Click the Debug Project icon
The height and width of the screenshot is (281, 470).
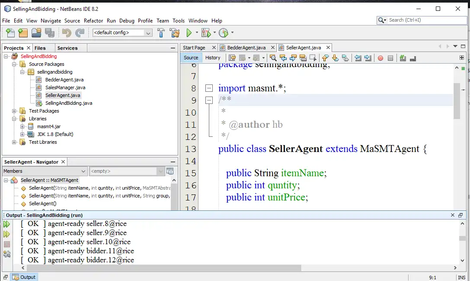pos(206,33)
